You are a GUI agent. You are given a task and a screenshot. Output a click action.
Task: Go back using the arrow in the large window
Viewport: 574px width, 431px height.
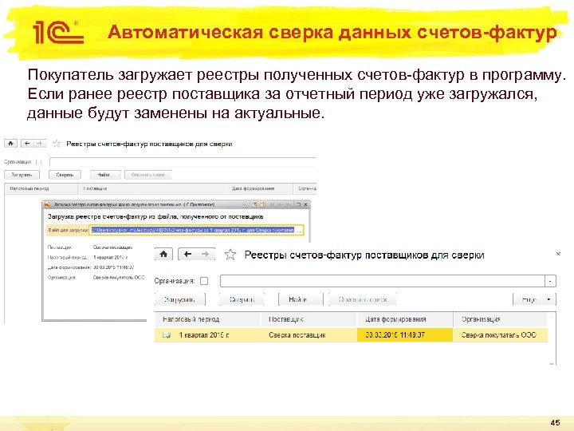[188, 254]
